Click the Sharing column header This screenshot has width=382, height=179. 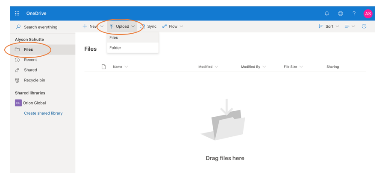332,67
